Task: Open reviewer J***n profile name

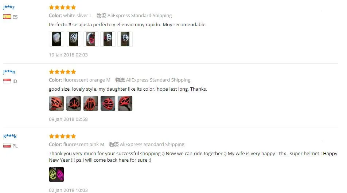Action: coord(9,72)
